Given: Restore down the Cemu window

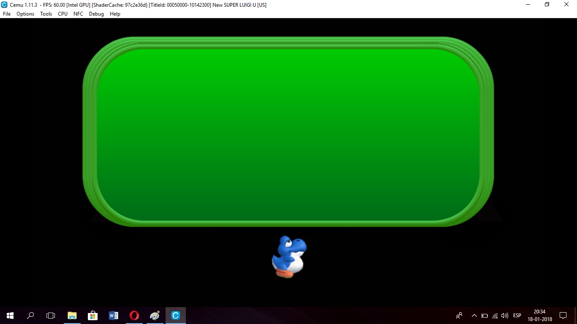Looking at the screenshot, I should pos(547,5).
